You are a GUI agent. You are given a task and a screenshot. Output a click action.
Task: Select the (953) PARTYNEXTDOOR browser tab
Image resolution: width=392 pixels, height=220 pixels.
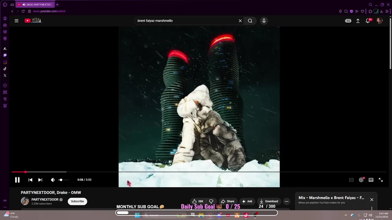tap(35, 5)
